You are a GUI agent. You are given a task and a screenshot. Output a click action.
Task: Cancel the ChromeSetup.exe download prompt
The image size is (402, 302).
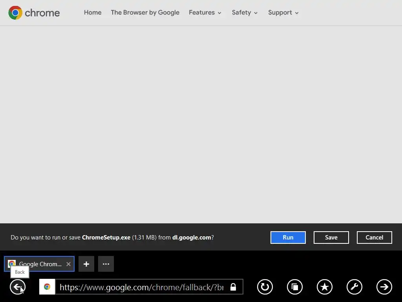(374, 238)
